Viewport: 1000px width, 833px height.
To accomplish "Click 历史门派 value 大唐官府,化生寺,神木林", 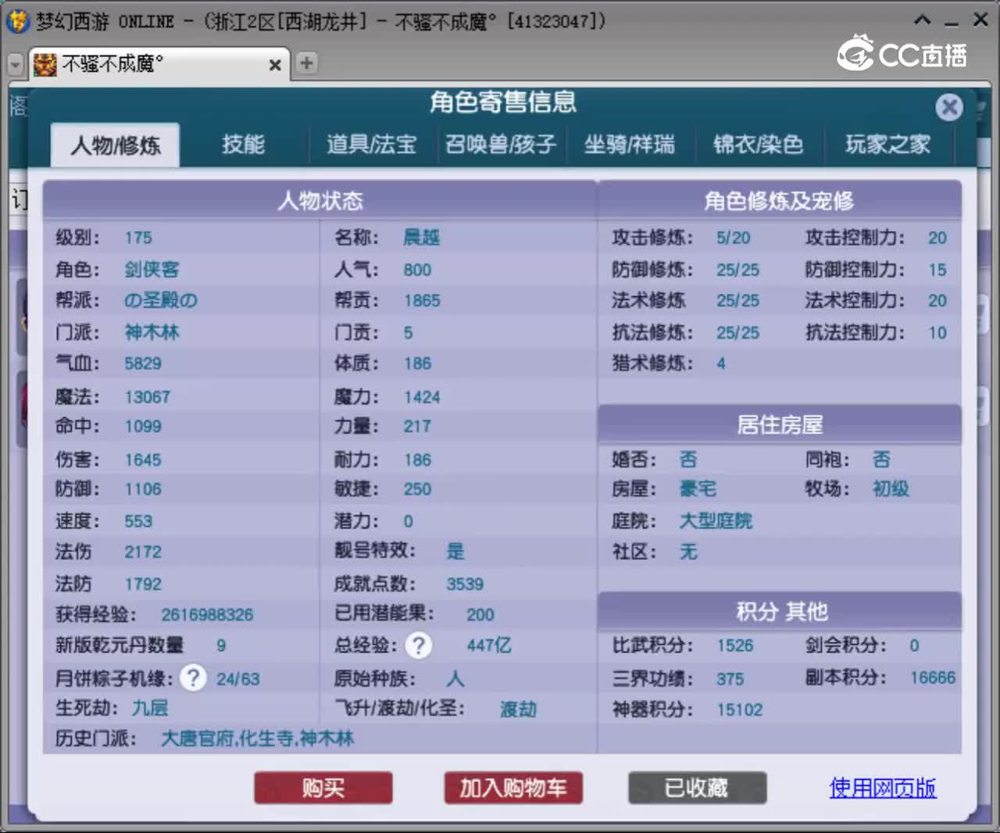I will coord(257,738).
